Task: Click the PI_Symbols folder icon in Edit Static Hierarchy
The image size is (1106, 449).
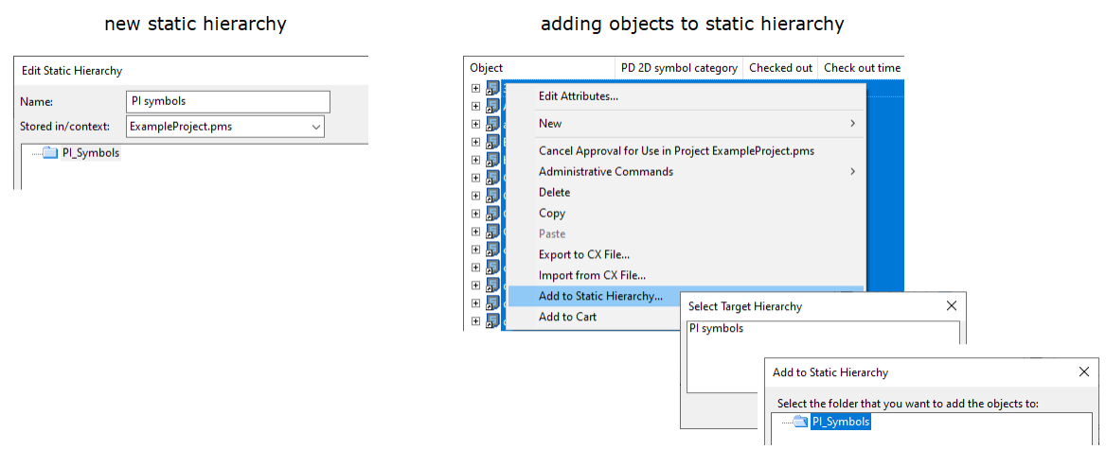Action: point(50,152)
